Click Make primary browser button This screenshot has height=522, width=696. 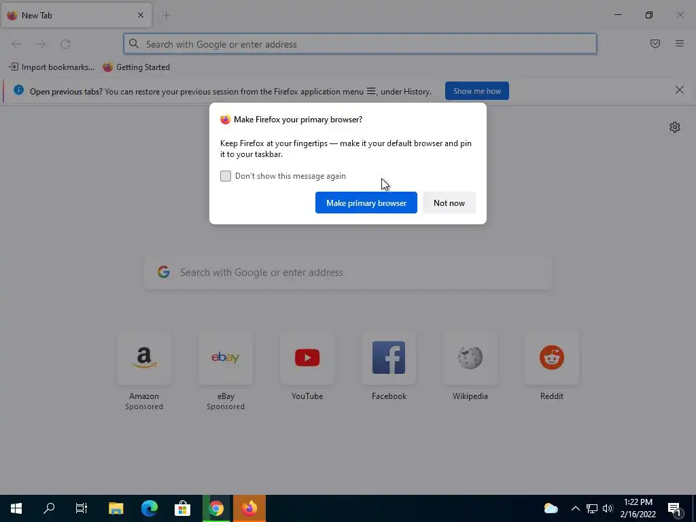click(366, 203)
